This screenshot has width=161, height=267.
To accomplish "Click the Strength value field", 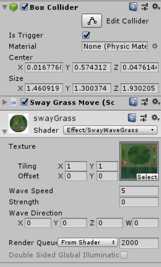I will (x=139, y=202).
